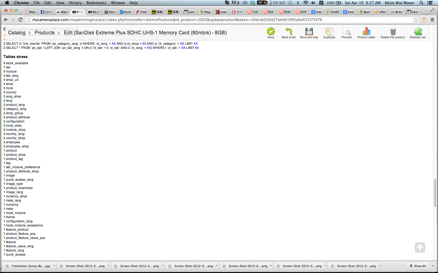Open dropdown arrow for FreeVector-Sunny-Ba download
The width and height of the screenshot is (438, 273).
click(54, 266)
